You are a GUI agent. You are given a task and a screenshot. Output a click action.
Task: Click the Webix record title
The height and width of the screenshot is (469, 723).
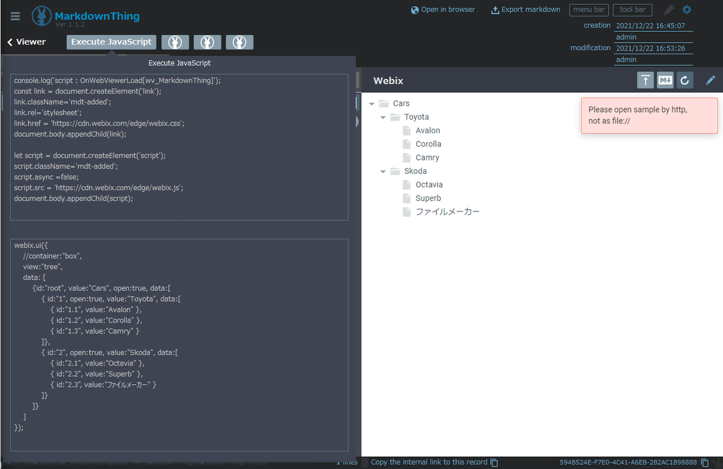pos(388,81)
